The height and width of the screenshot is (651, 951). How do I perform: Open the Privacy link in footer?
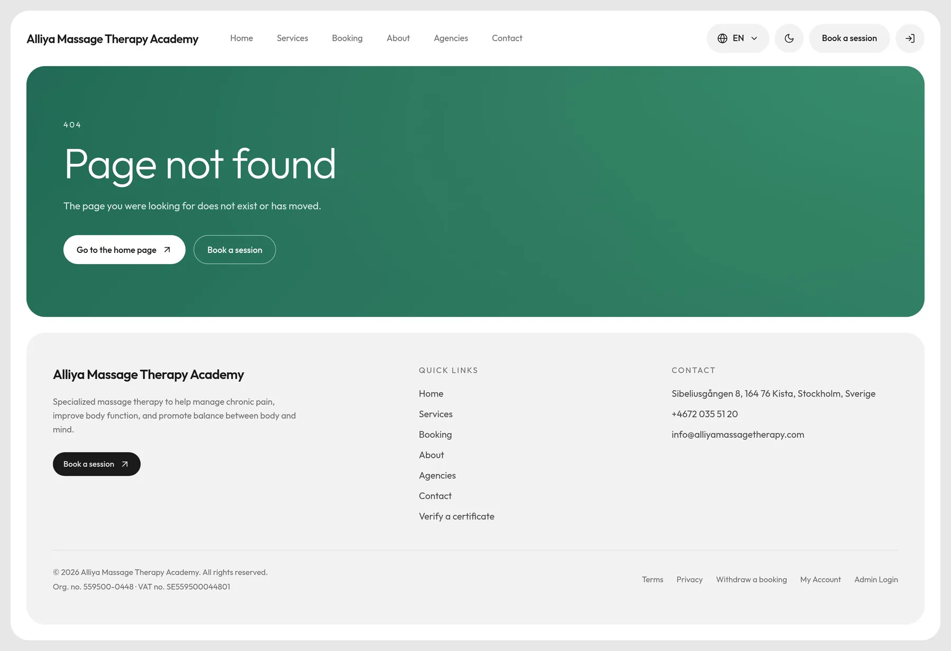click(689, 580)
